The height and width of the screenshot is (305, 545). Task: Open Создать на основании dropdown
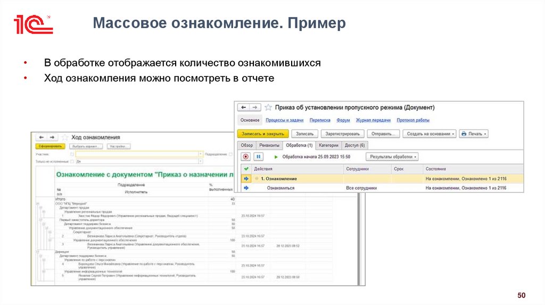coord(430,134)
